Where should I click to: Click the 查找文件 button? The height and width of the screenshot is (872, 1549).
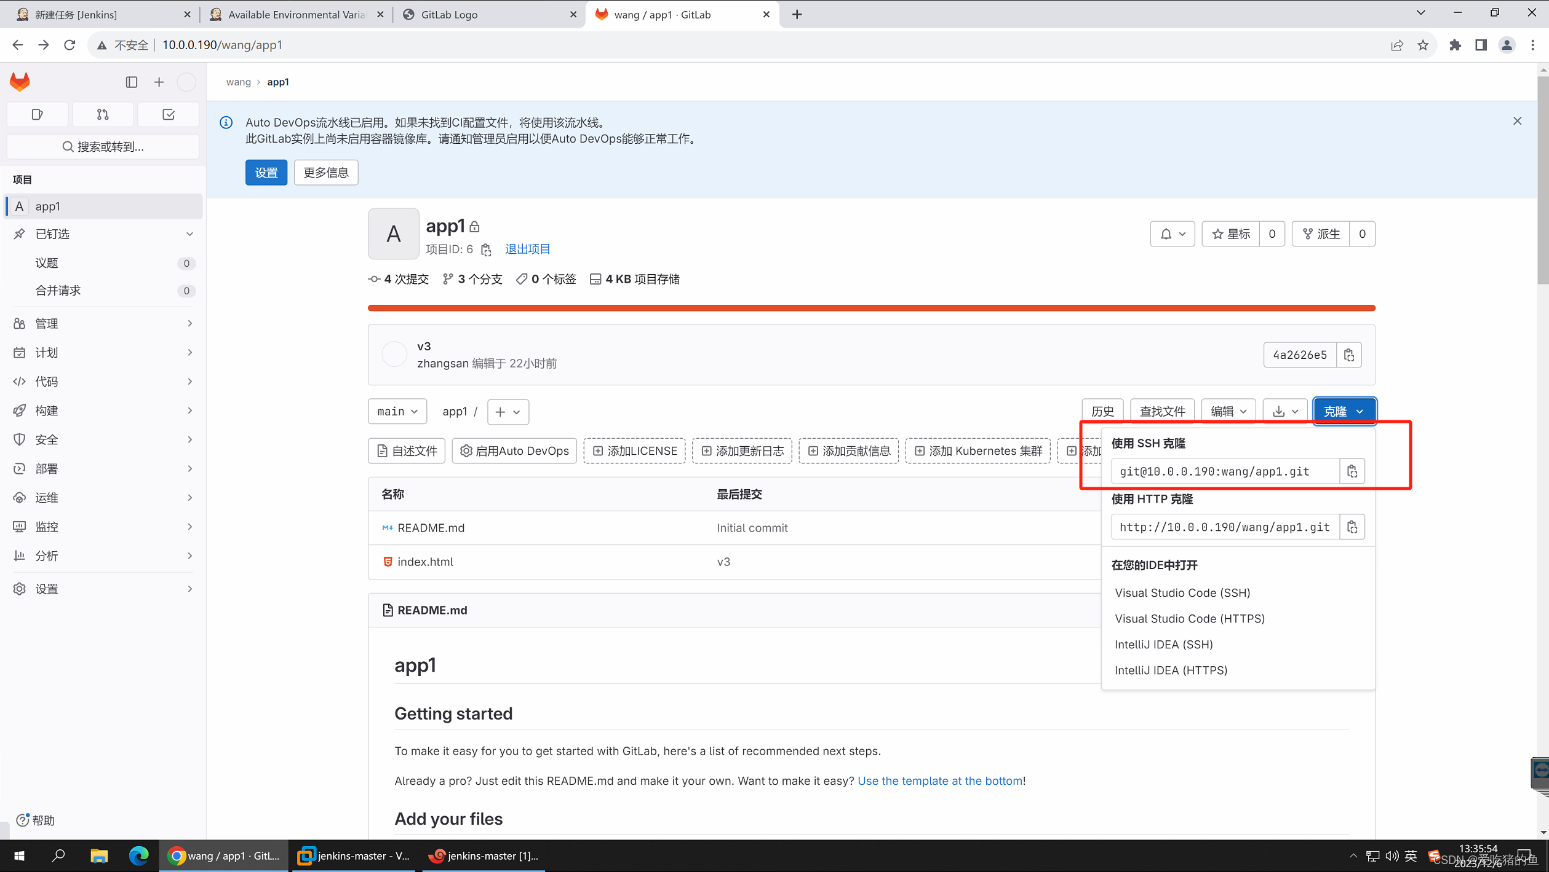click(x=1162, y=411)
